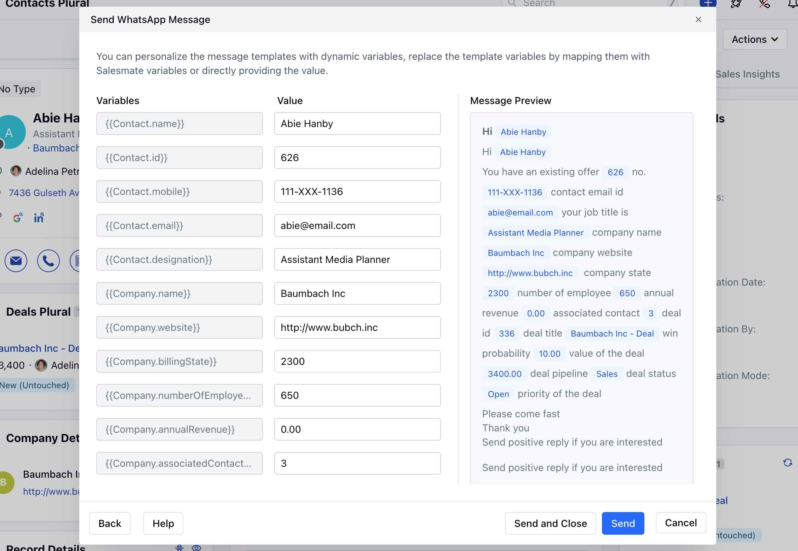This screenshot has height=551, width=798.
Task: Click Send and Close button
Action: (x=550, y=523)
